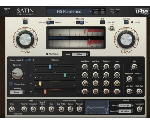Click the Feedback knob
Viewport: 150px width, 125px height.
(x=129, y=79)
